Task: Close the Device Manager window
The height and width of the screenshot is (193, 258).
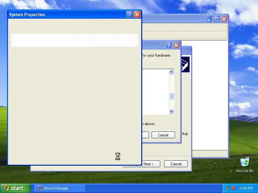Action: click(224, 19)
